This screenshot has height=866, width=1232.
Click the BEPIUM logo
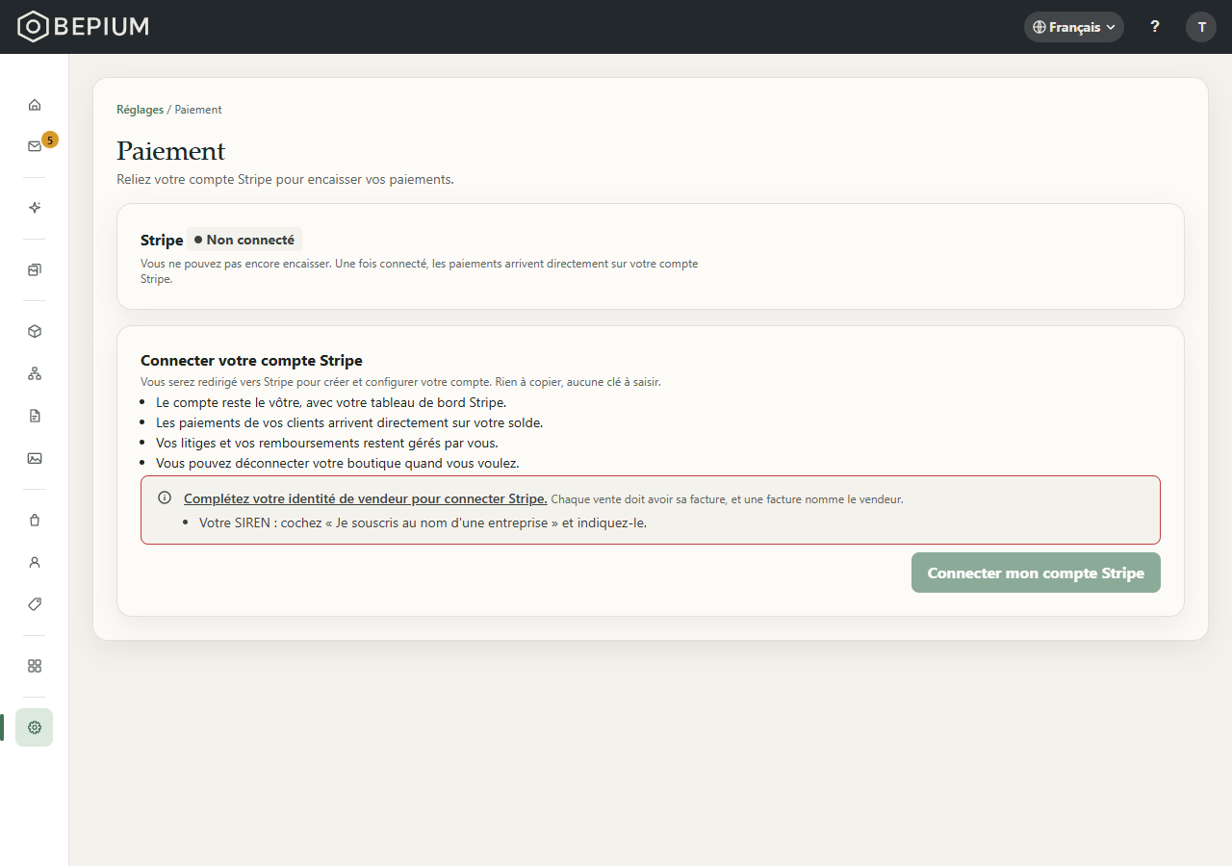pos(84,27)
